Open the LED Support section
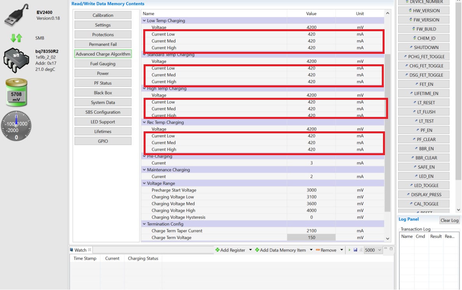This screenshot has height=290, width=462. [x=103, y=122]
